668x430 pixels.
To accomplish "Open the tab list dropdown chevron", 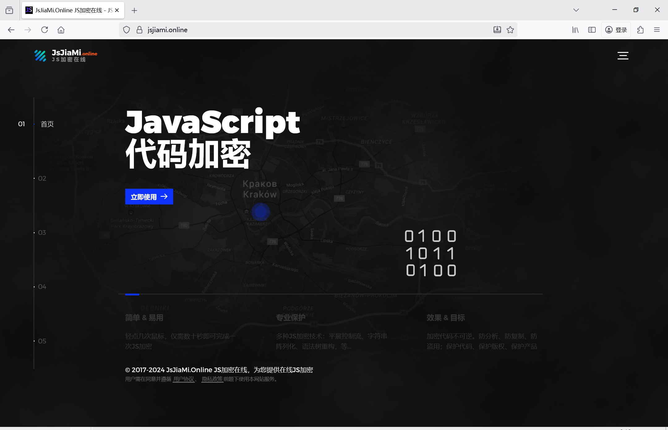I will (x=576, y=10).
